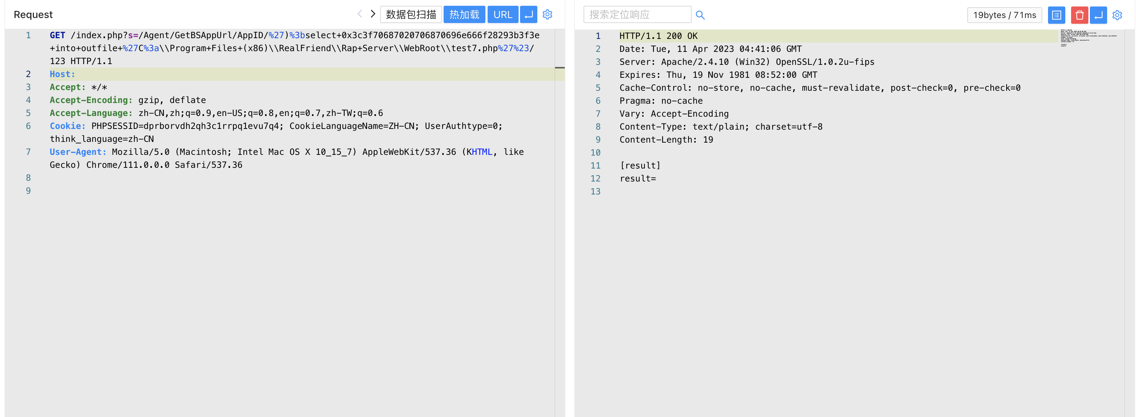Click the Request editor scrollbar marker

pyautogui.click(x=559, y=68)
